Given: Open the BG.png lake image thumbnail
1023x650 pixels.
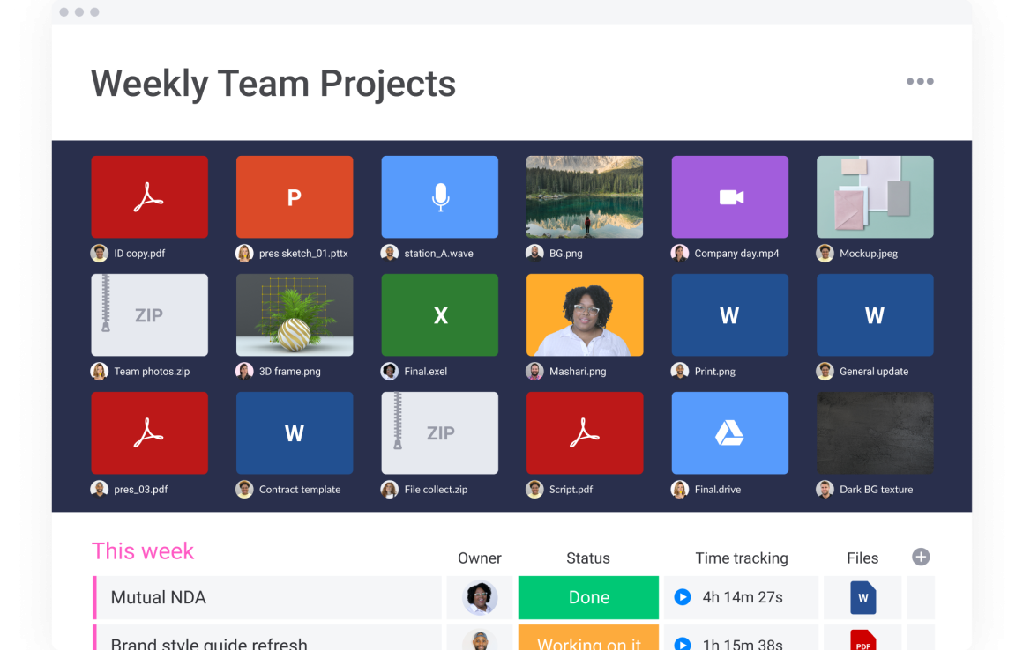Looking at the screenshot, I should coord(585,196).
